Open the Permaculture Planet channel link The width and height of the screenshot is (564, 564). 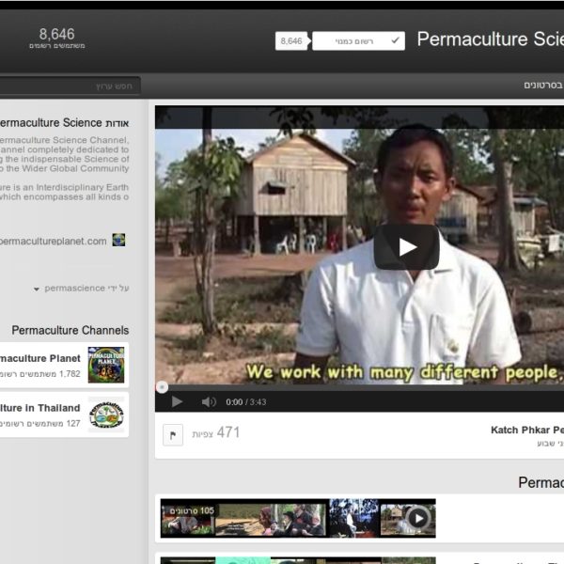pyautogui.click(x=40, y=358)
